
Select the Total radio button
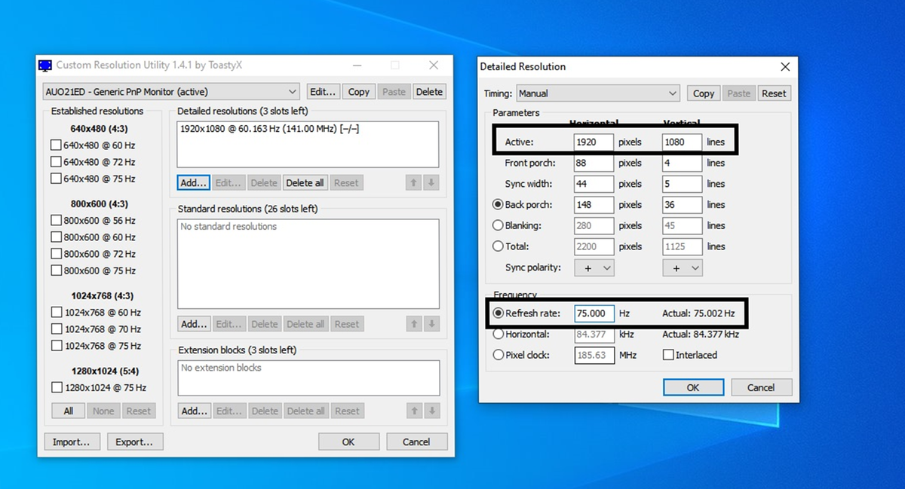(497, 246)
